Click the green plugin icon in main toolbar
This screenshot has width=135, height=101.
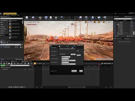[67, 18]
